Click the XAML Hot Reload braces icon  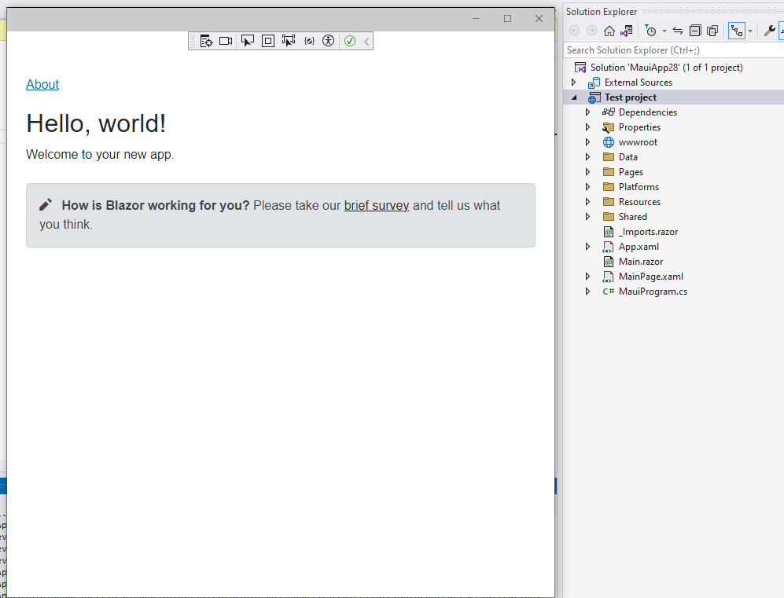pyautogui.click(x=309, y=40)
